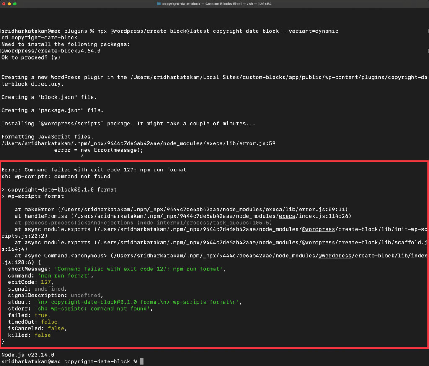Click the @wordpress link in the scaffold.js path
Viewport: 429px width, 366px height.
(318, 242)
